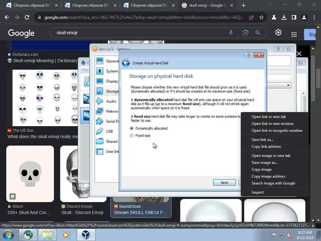The height and width of the screenshot is (241, 321).
Task: Open Chrome three-dot menu
Action: pos(314,18)
